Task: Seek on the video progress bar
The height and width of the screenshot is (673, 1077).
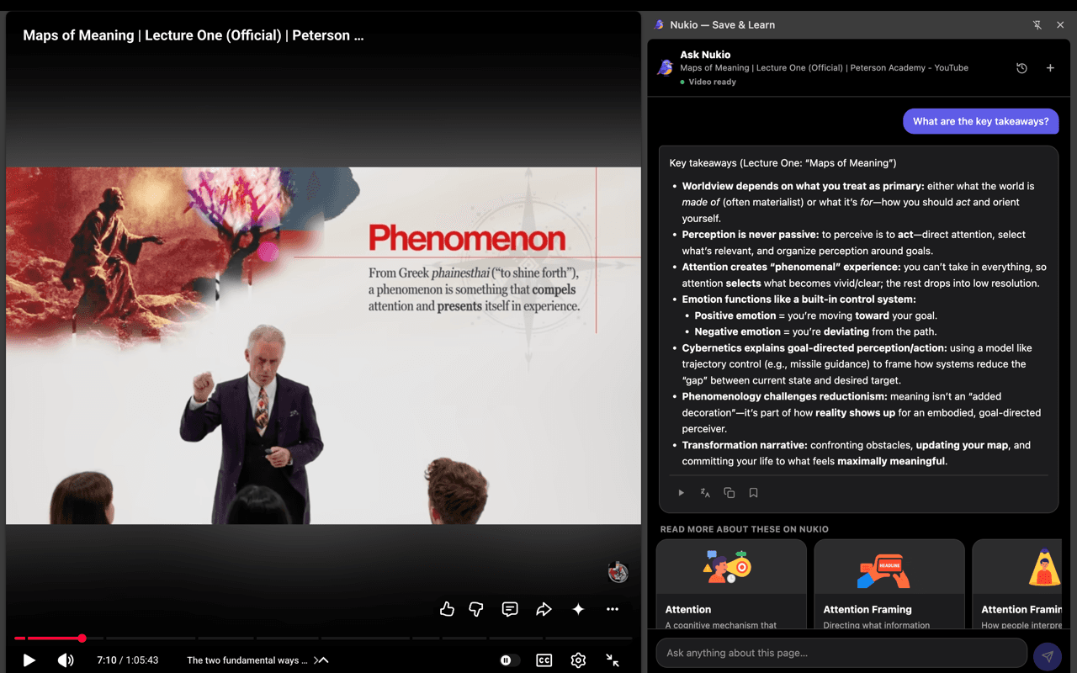Action: click(323, 639)
